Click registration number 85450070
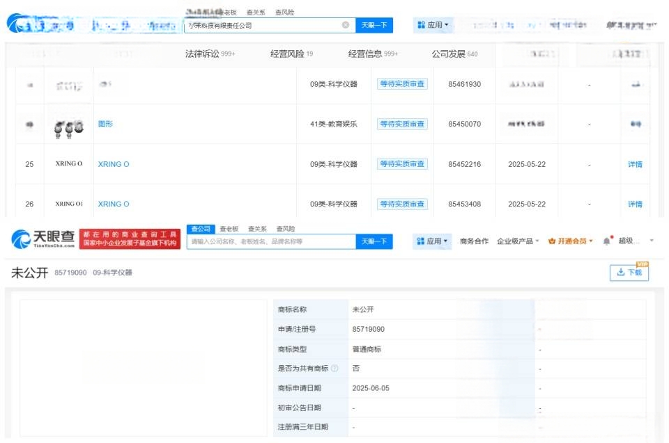The image size is (669, 443). [464, 124]
